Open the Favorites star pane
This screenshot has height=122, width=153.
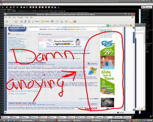pos(45,21)
